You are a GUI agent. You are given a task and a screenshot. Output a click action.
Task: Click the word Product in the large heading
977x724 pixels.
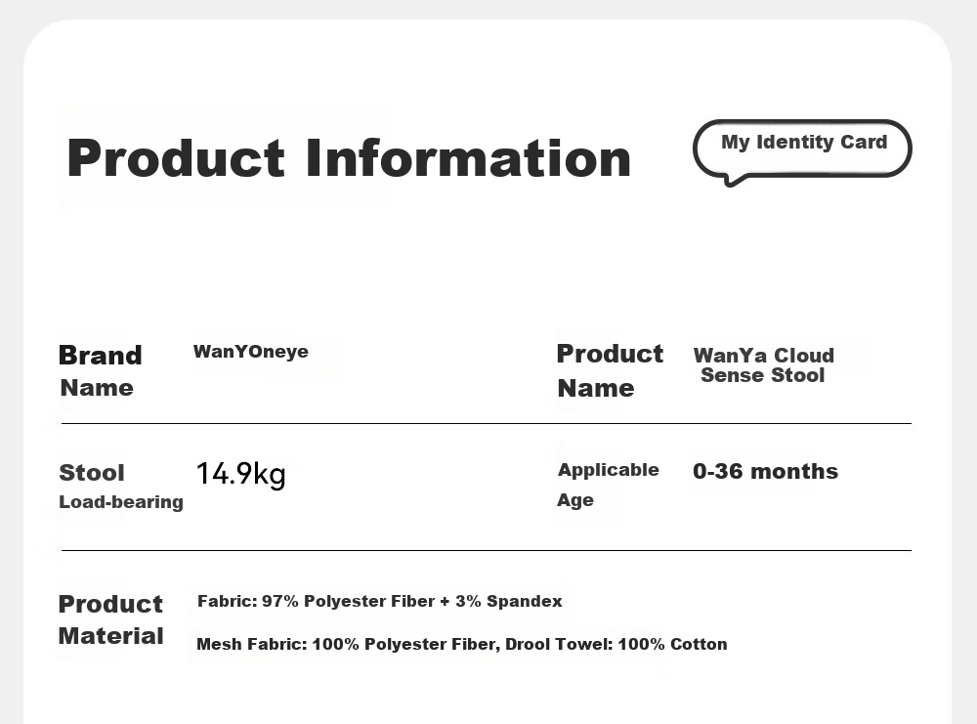pos(176,158)
